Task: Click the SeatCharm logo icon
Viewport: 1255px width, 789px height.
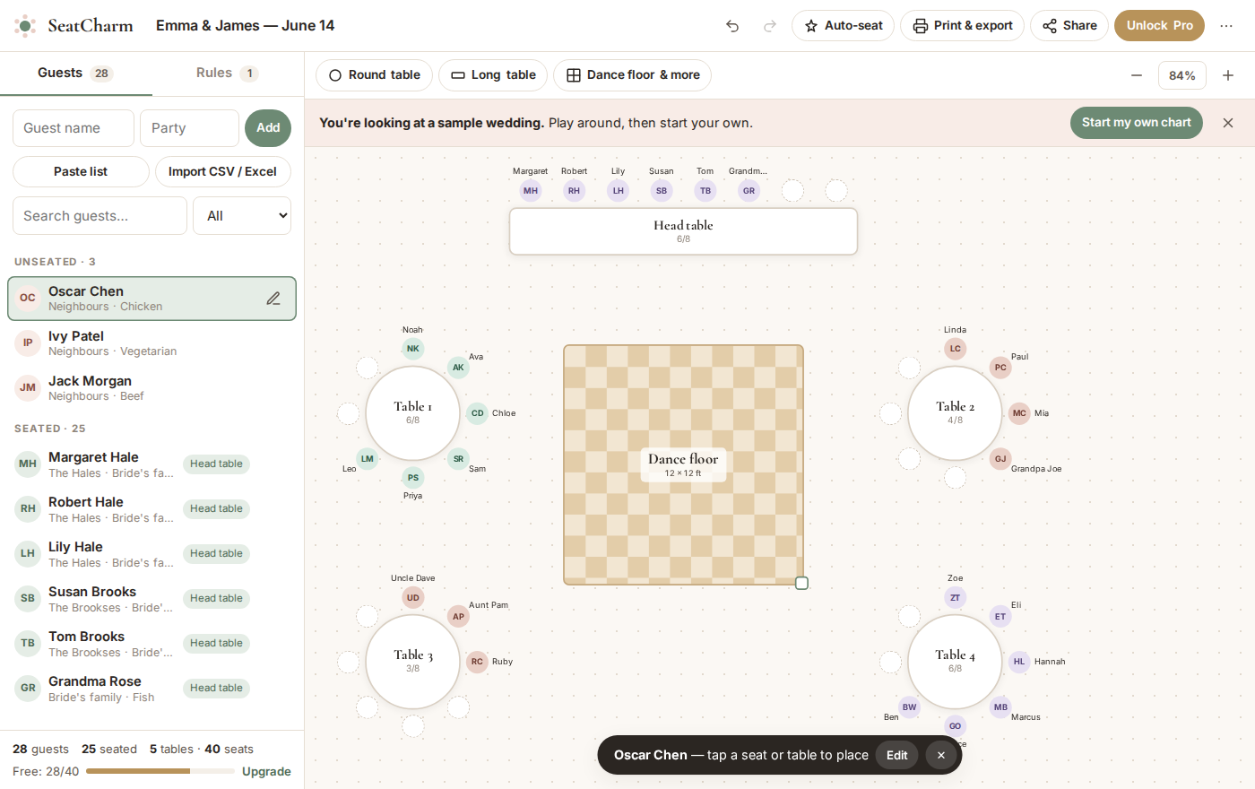Action: [x=25, y=26]
